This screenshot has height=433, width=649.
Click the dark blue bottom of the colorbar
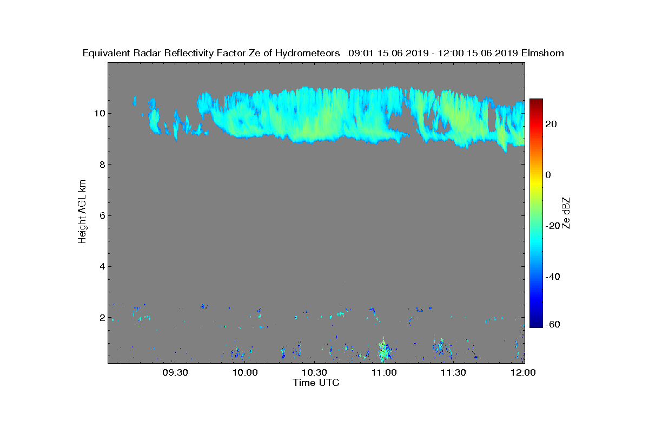click(536, 323)
